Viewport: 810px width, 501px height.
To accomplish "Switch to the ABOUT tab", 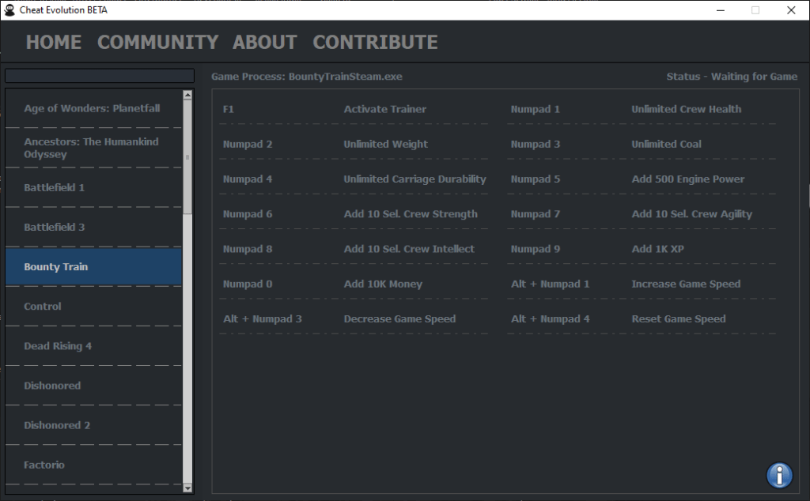I will [x=264, y=43].
